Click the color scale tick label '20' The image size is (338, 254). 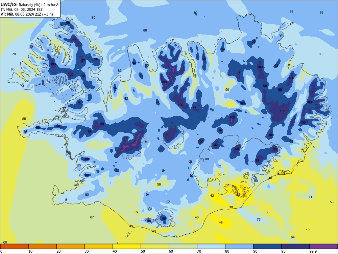tap(58, 251)
